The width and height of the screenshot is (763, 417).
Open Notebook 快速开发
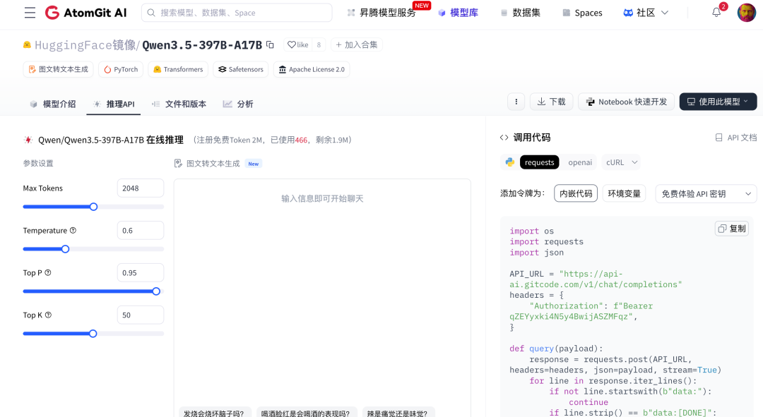(626, 102)
